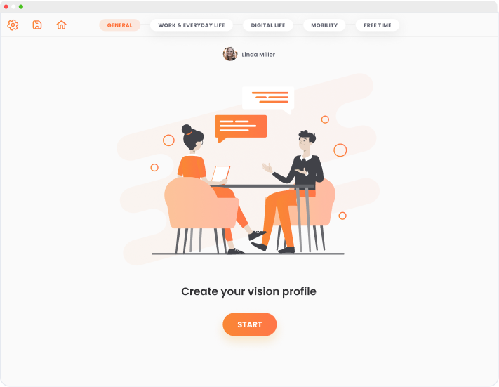The image size is (499, 387).
Task: Click the tablet held by the woman
Action: click(x=221, y=173)
